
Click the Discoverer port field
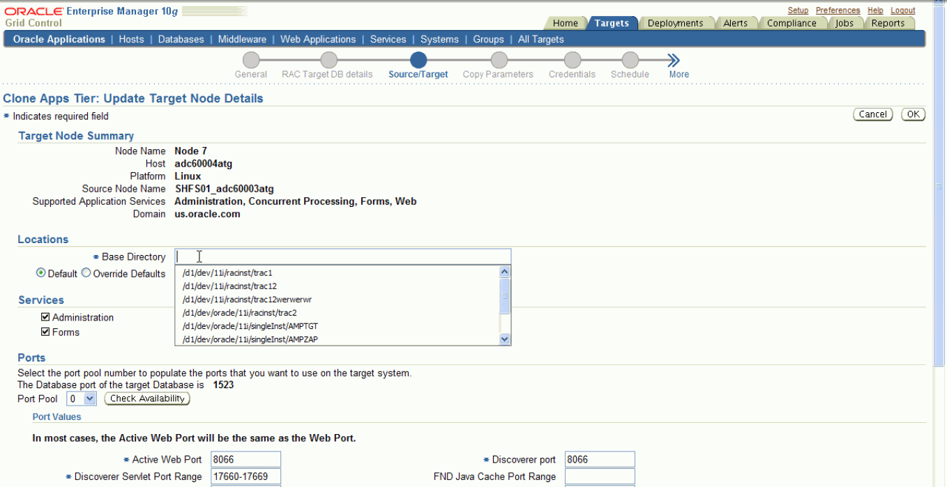[x=600, y=459]
